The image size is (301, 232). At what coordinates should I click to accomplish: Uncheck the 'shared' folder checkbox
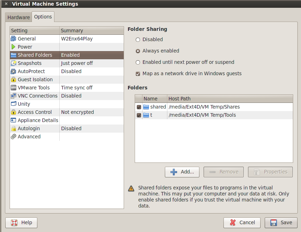(139, 107)
